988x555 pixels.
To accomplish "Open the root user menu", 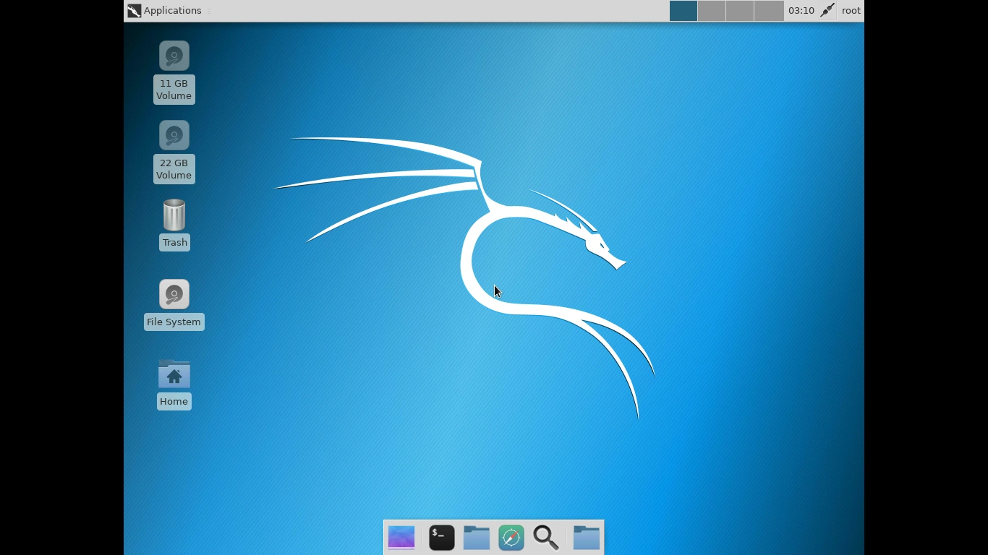I will (x=851, y=11).
